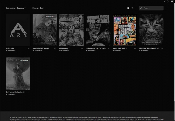This screenshot has height=121, width=175.
Task: Click the ARK: Survival Evolved title text
Action: [41, 48]
